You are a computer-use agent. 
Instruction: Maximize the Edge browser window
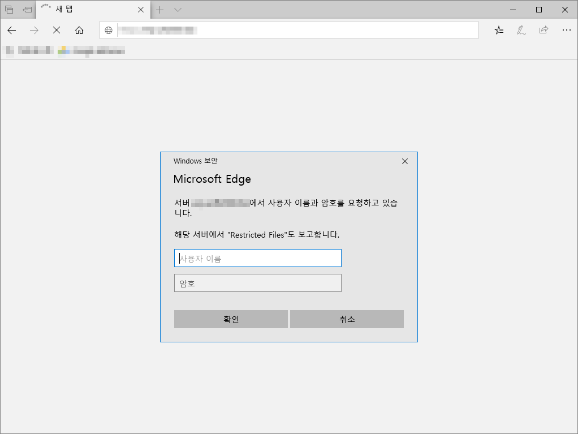click(539, 10)
